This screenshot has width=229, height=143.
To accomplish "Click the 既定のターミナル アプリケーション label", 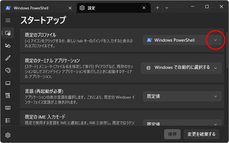I will click(52, 60).
